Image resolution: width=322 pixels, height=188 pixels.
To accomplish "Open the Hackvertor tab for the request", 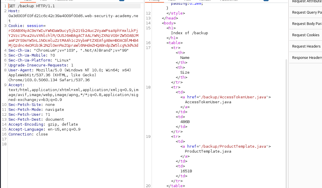I will click(x=64, y=1).
